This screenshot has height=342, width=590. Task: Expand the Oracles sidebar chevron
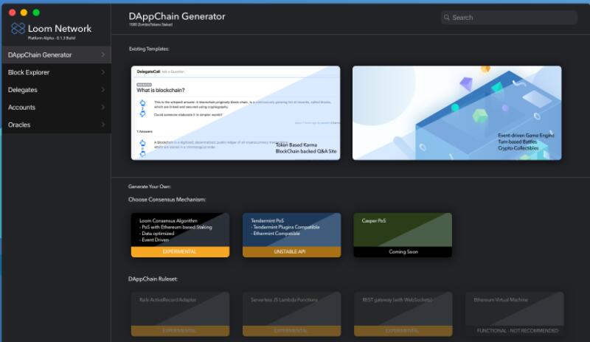pyautogui.click(x=103, y=125)
